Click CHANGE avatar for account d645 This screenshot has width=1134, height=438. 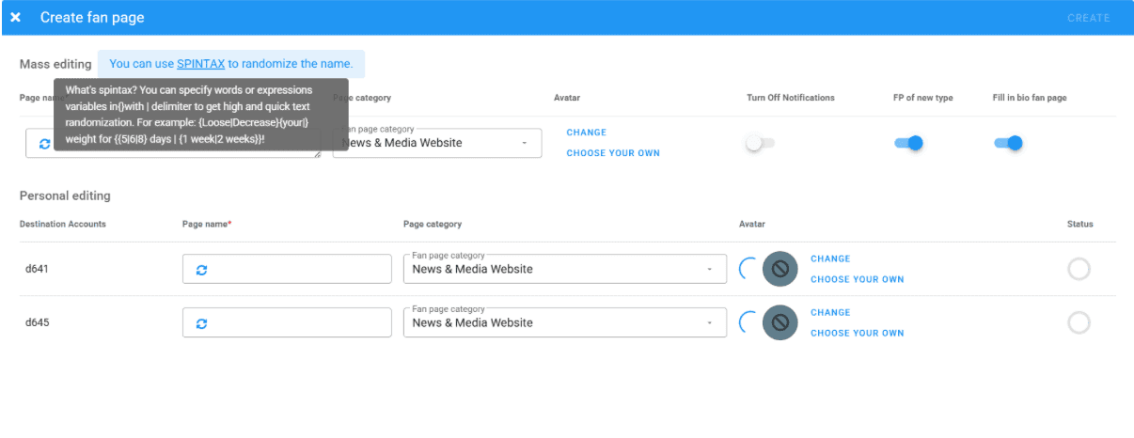[829, 312]
